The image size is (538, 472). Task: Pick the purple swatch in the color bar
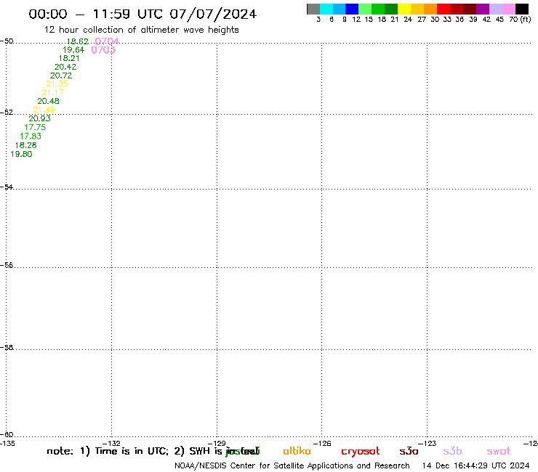[483, 9]
